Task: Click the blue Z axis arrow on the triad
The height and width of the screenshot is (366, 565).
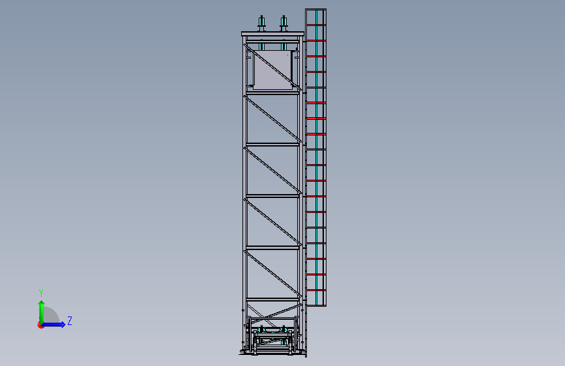Action: [53, 324]
